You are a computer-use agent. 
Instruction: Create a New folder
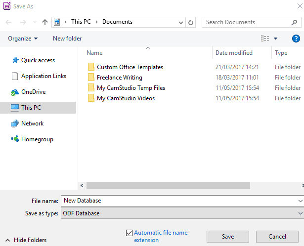click(67, 39)
